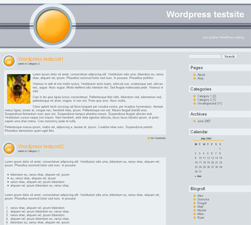Open the Wordpress testsite header title
This screenshot has width=251, height=225.
coord(205,14)
